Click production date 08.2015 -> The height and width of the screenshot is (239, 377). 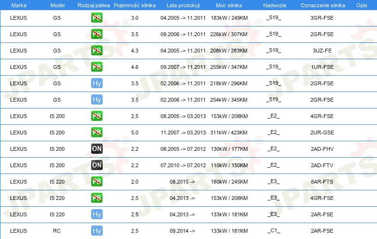click(x=182, y=182)
